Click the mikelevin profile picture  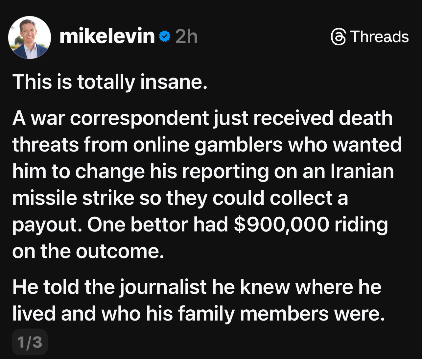(29, 37)
